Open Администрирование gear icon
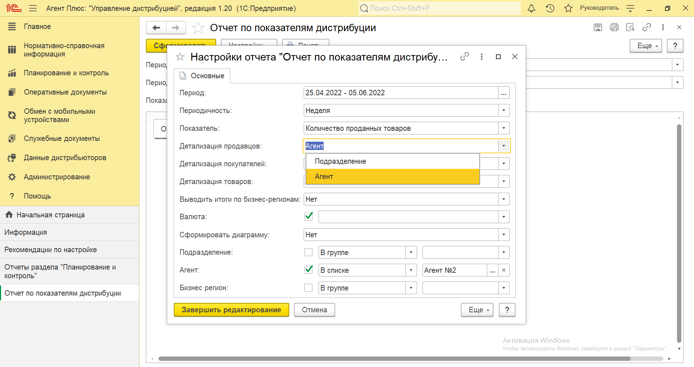This screenshot has width=694, height=367. tap(12, 177)
